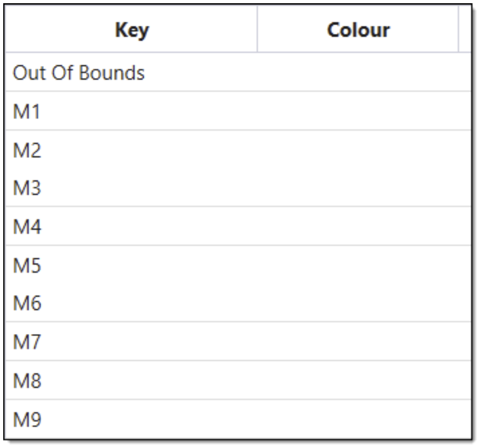Click the Colour cell in the M2 row
This screenshot has width=502, height=446.
(x=358, y=151)
